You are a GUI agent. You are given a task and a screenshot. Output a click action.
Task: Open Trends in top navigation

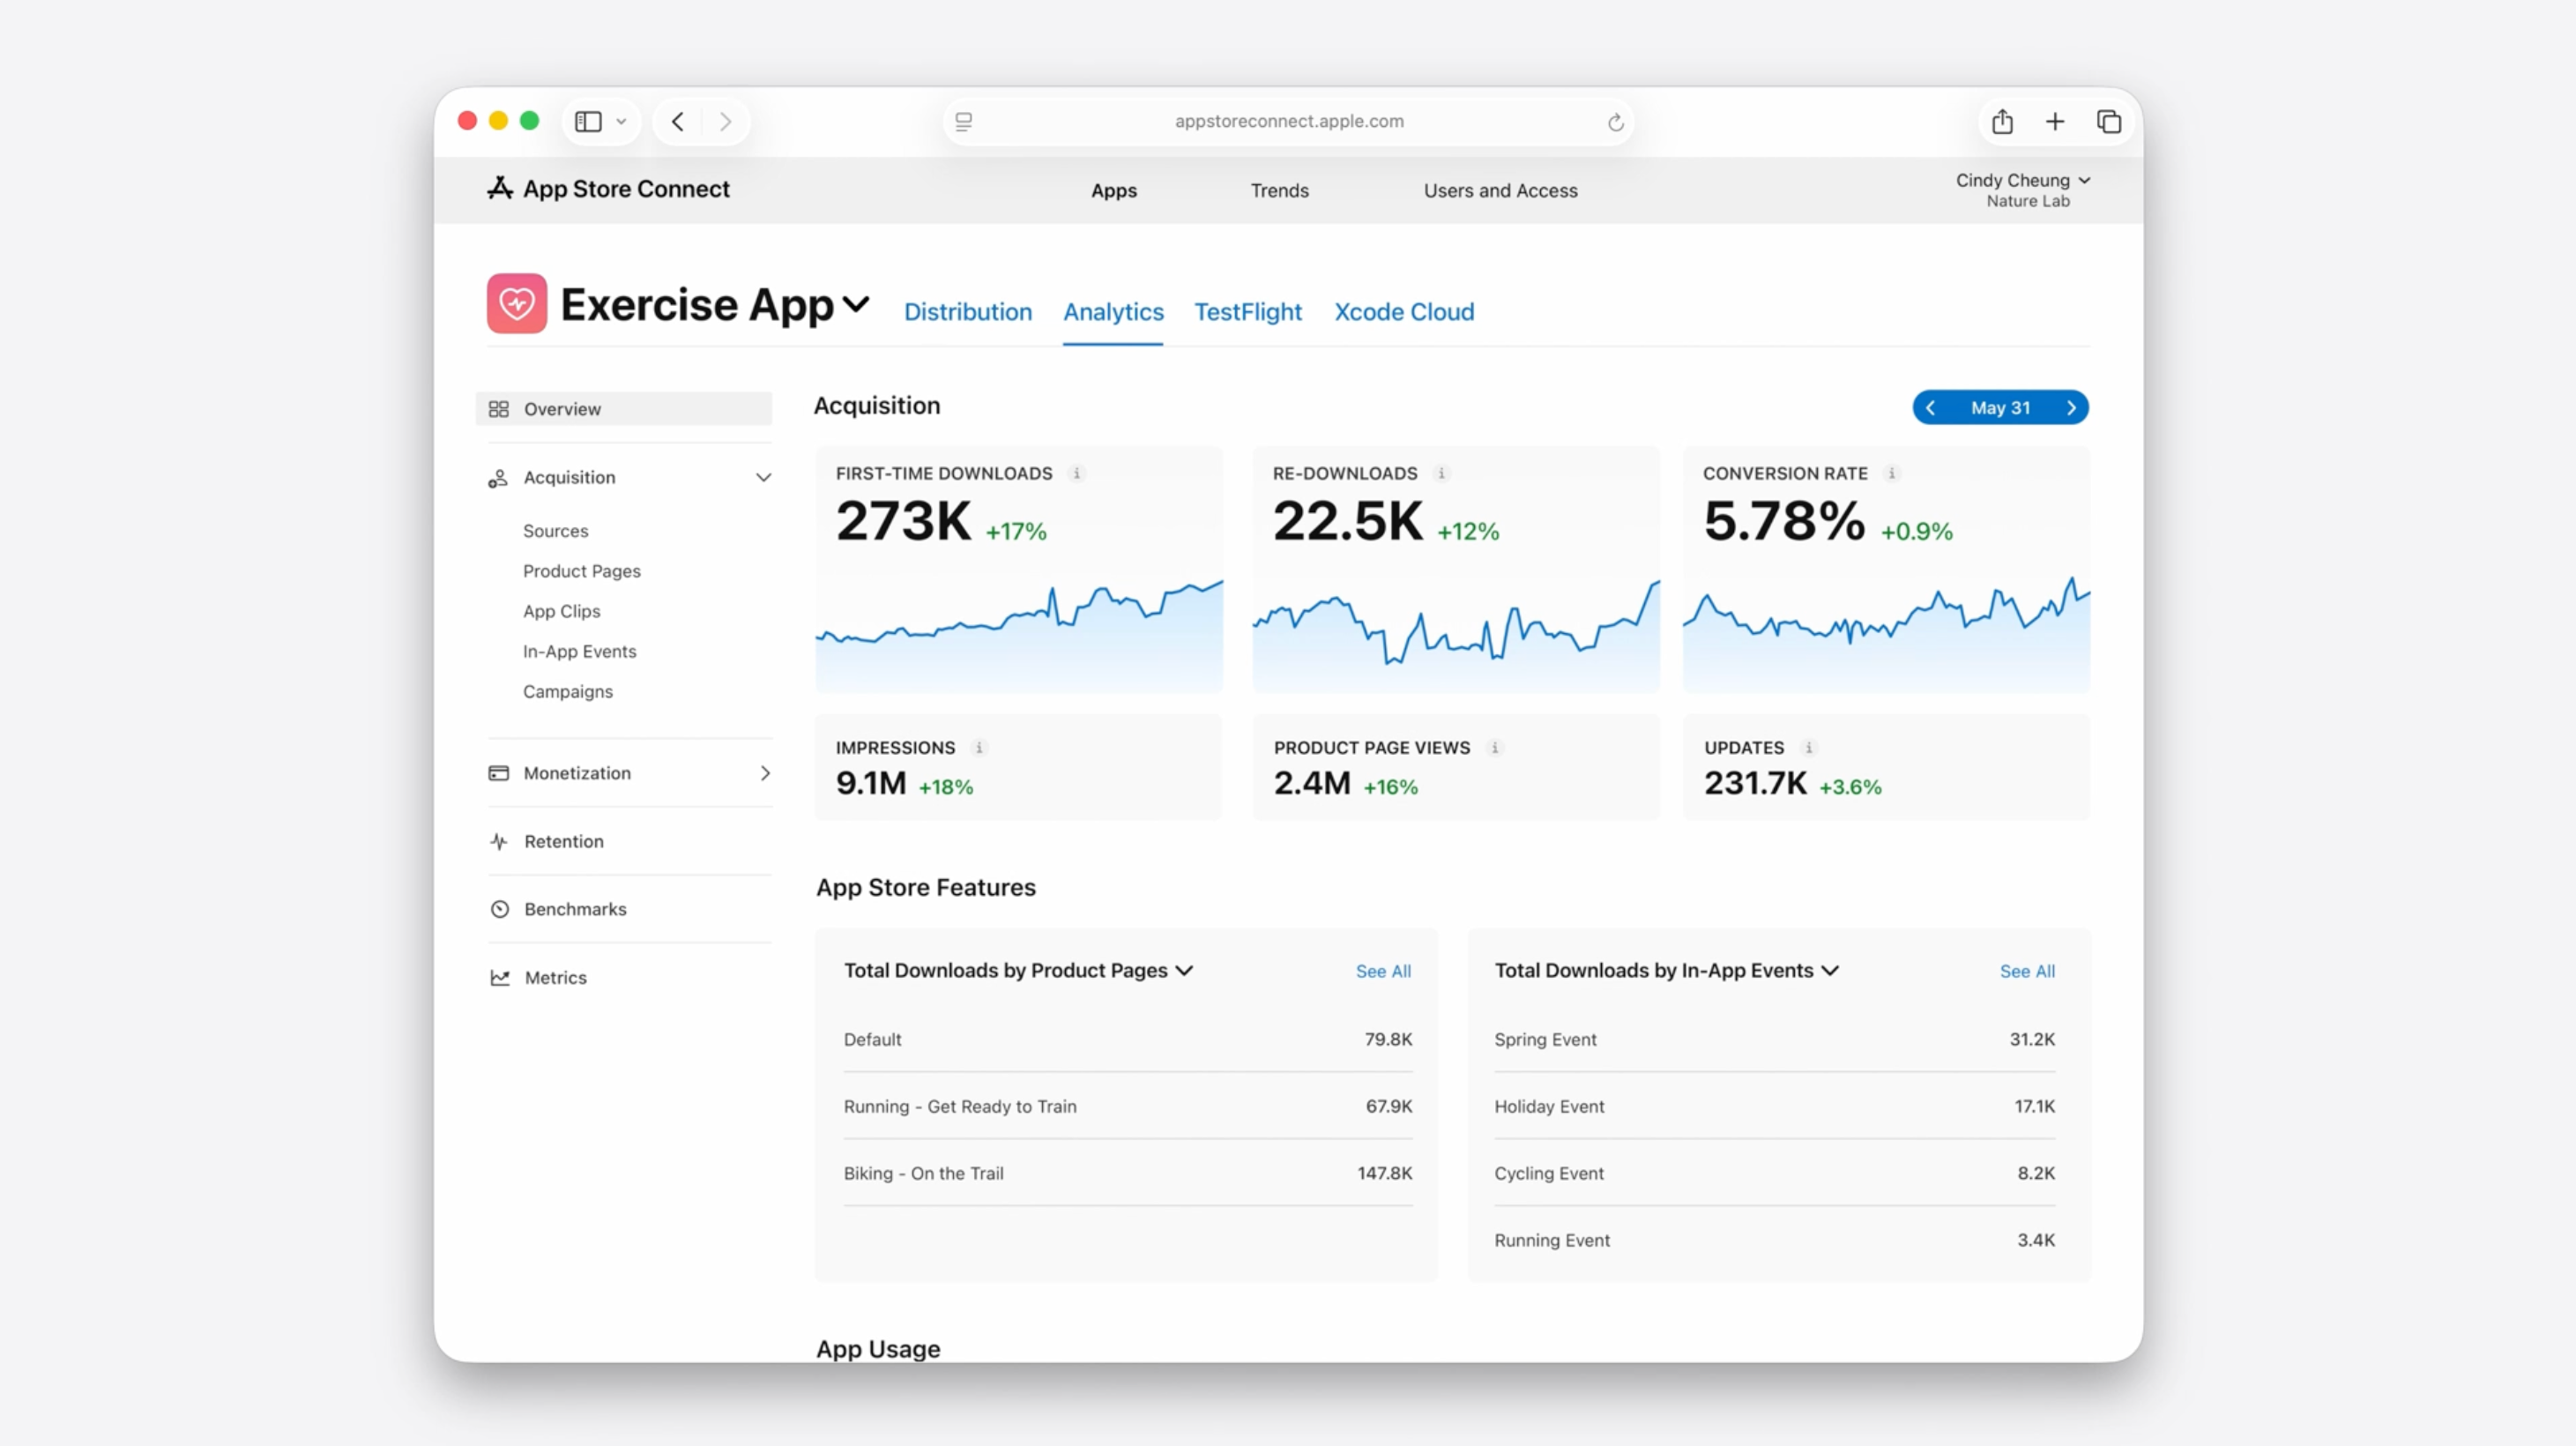coord(1279,190)
